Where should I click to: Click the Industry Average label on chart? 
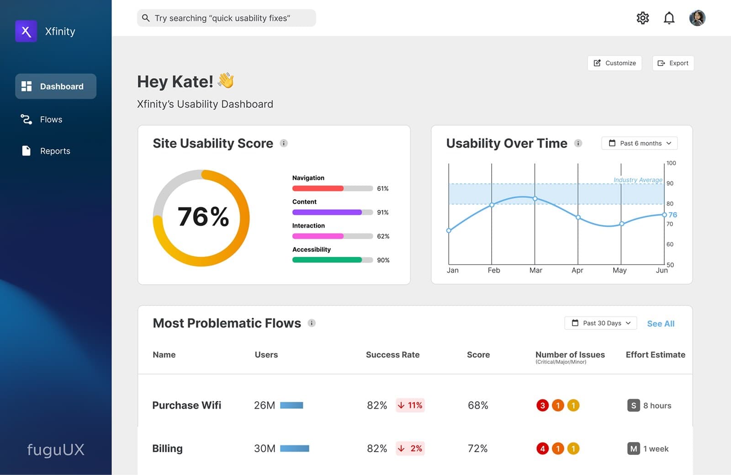tap(638, 180)
